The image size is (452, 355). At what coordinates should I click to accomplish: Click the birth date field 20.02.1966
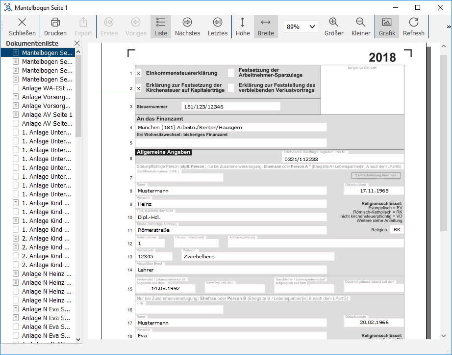(x=374, y=323)
